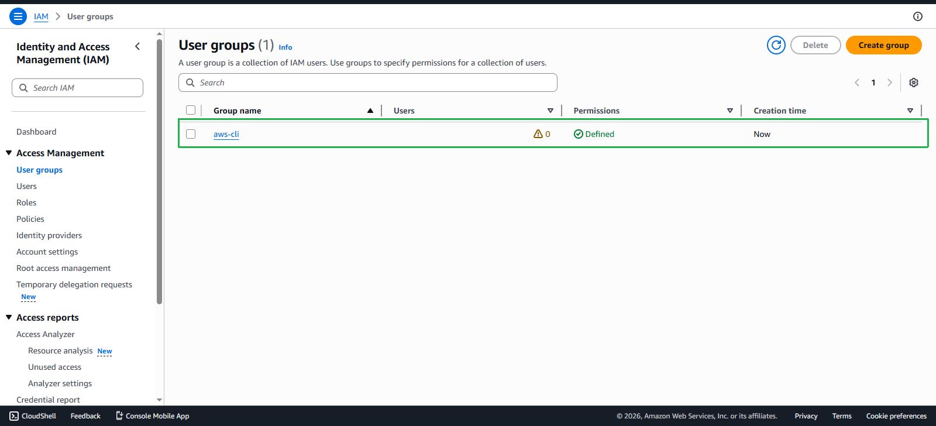Go to previous page of groups

coord(857,83)
